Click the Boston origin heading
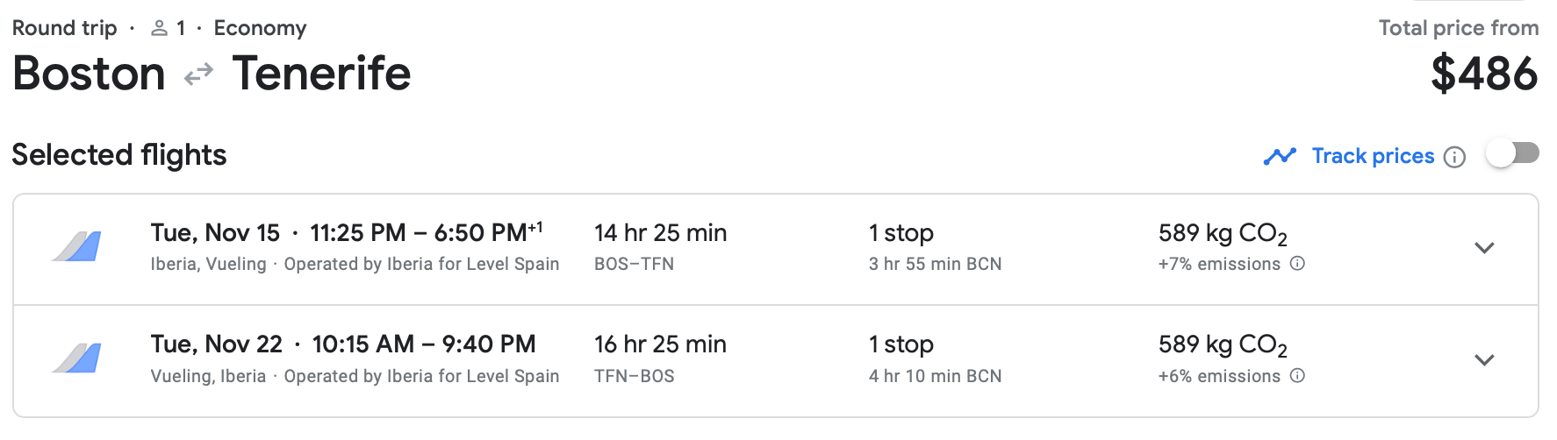Image resolution: width=1557 pixels, height=440 pixels. [x=90, y=74]
